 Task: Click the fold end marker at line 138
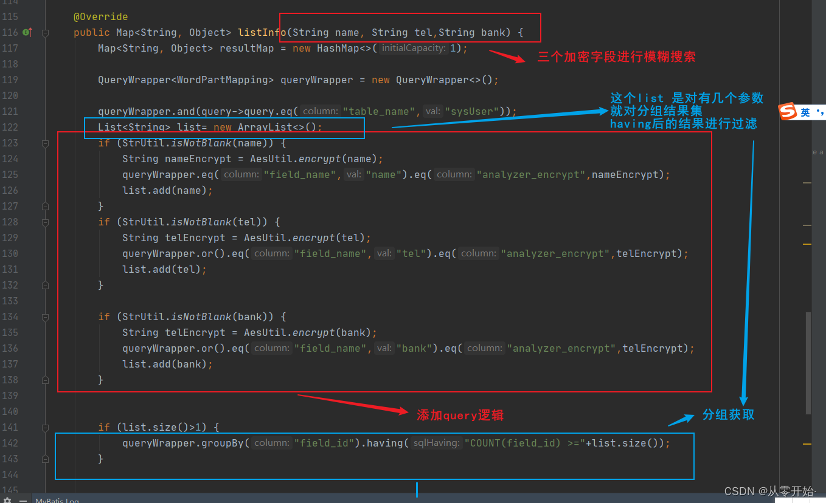click(x=45, y=380)
